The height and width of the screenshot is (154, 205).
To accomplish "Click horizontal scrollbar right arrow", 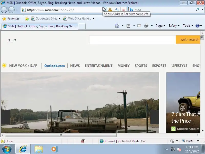I will pos(198,135).
